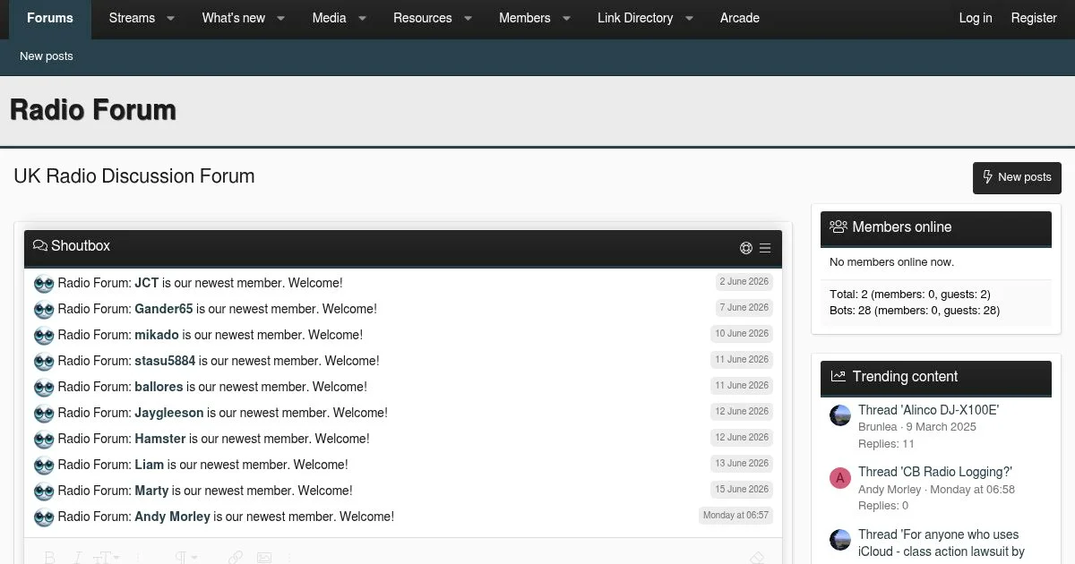Screen dimensions: 1075x564
Task: Click the lightning icon on New posts button
Action: (988, 177)
